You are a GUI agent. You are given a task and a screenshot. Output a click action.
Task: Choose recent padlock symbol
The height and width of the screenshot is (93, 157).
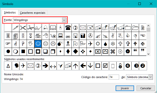pos(120,66)
